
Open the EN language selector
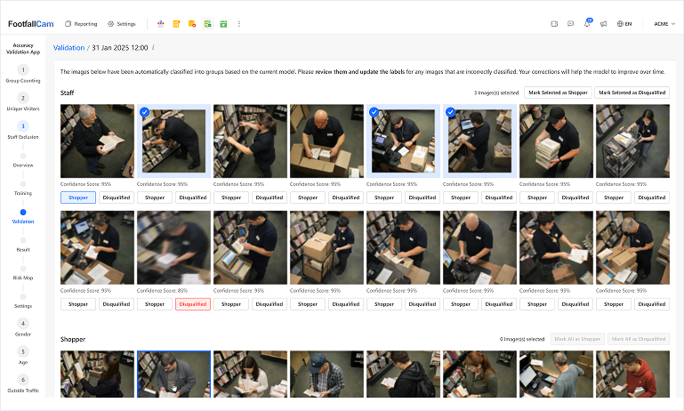pyautogui.click(x=624, y=24)
